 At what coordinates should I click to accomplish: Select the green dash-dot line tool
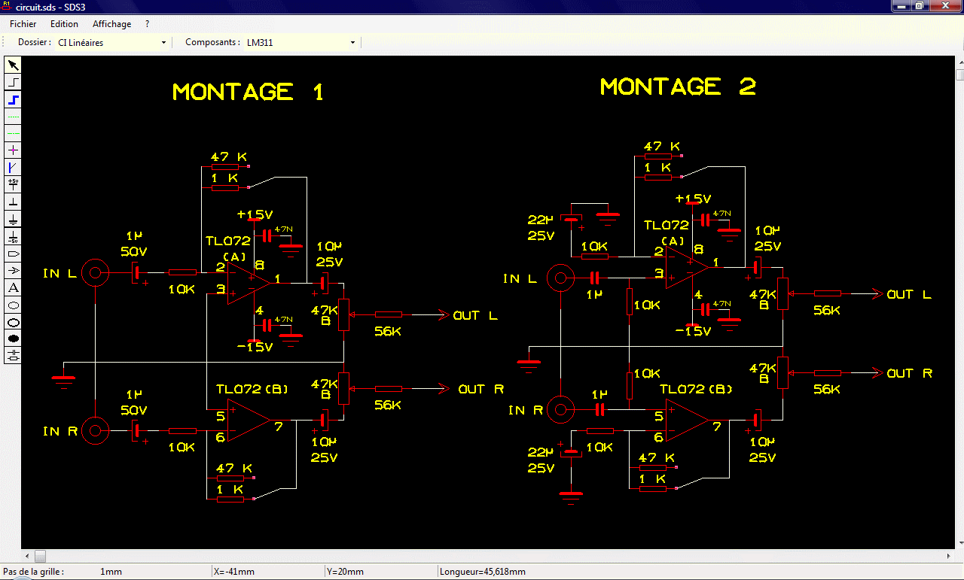(x=13, y=133)
